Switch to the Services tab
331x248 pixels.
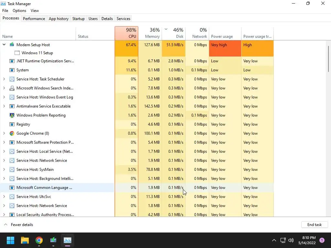click(123, 18)
